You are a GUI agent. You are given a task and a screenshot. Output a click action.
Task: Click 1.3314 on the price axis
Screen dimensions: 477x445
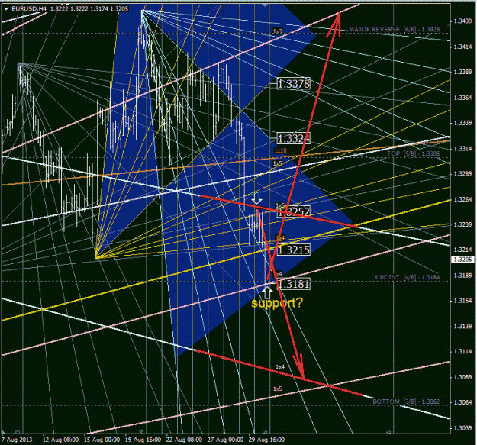click(463, 148)
